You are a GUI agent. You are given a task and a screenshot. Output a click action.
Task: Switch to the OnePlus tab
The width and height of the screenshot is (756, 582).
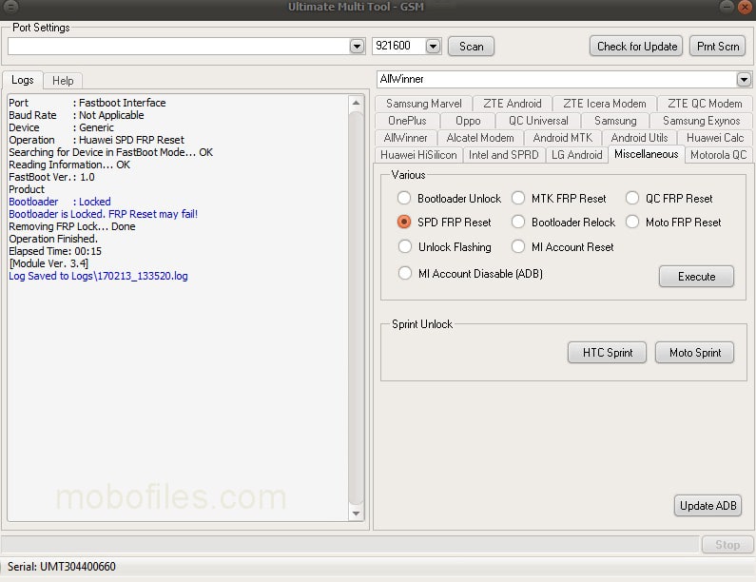point(407,121)
